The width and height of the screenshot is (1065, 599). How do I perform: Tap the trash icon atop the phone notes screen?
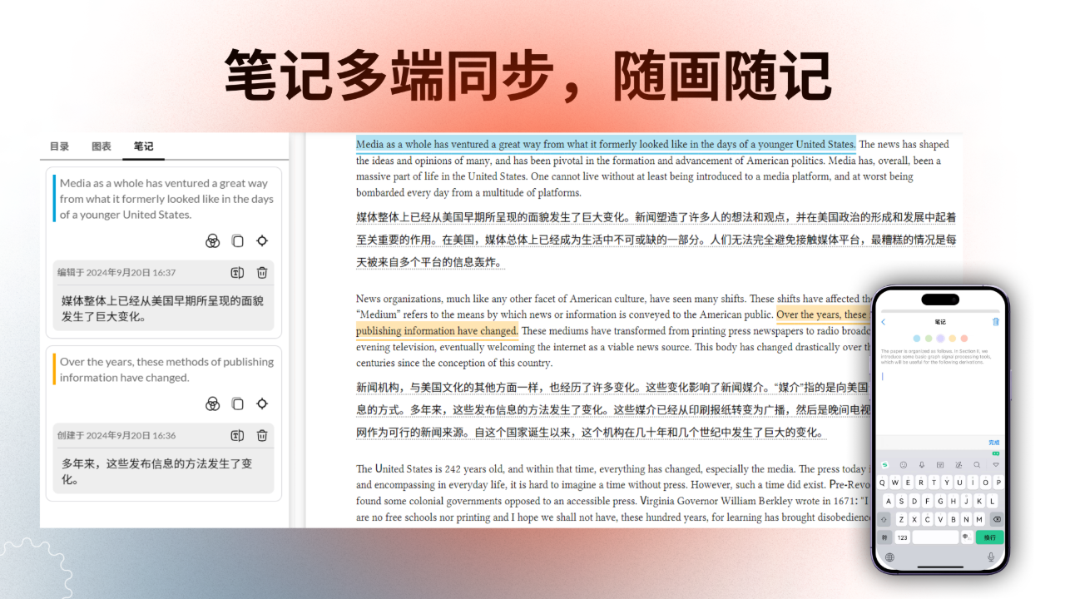coord(995,322)
